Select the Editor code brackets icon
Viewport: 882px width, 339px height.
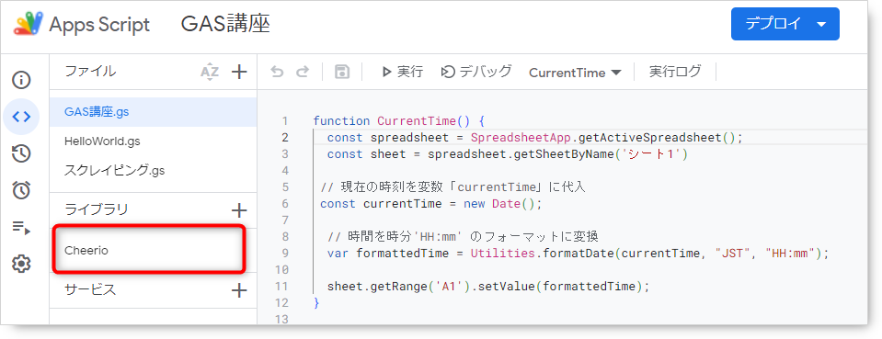tap(21, 117)
